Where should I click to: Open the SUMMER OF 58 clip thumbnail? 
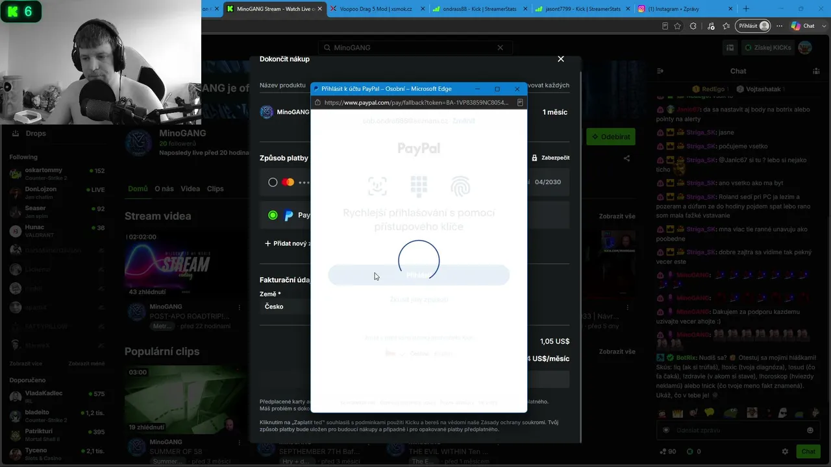pos(185,400)
